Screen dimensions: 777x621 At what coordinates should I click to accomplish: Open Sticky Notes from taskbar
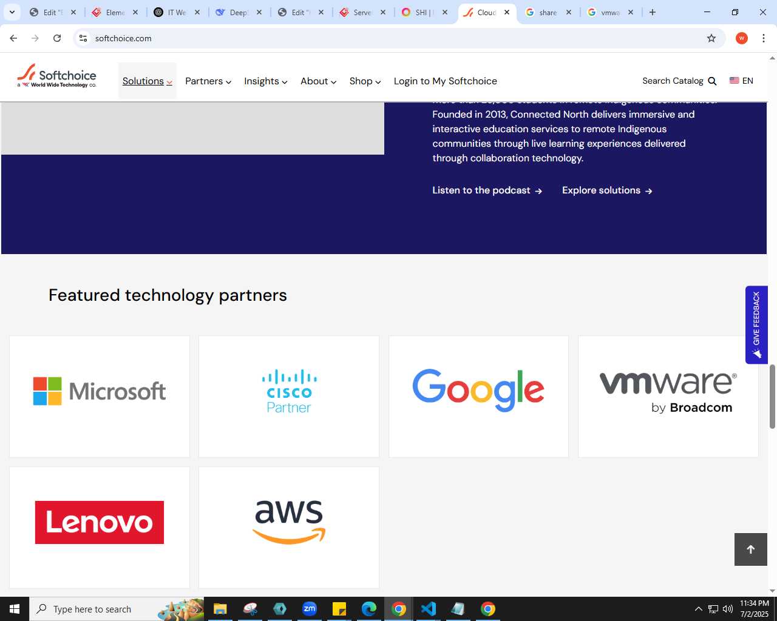tap(339, 609)
